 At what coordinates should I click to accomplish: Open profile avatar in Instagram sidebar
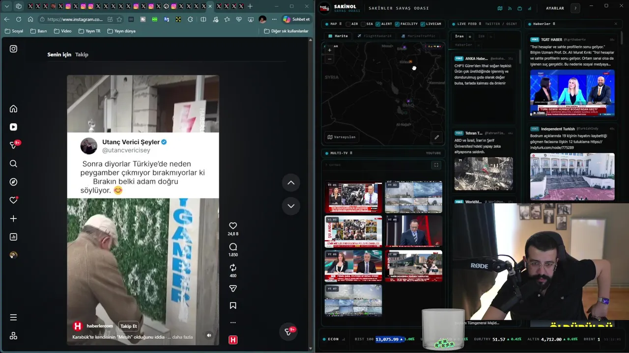click(13, 255)
